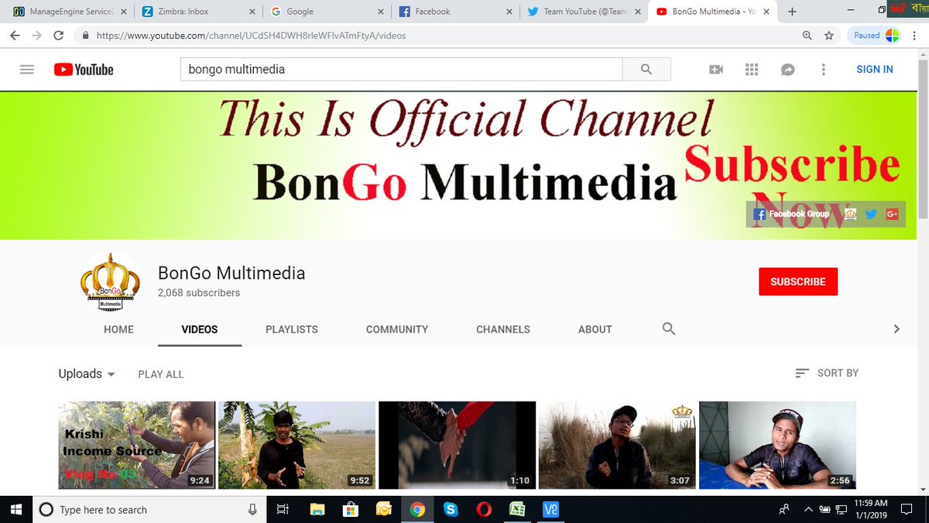
Task: Click the 2,068 subscribers text
Action: [199, 293]
